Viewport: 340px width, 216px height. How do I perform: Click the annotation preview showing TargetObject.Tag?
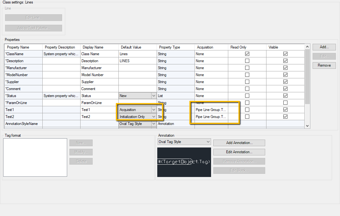(x=184, y=162)
